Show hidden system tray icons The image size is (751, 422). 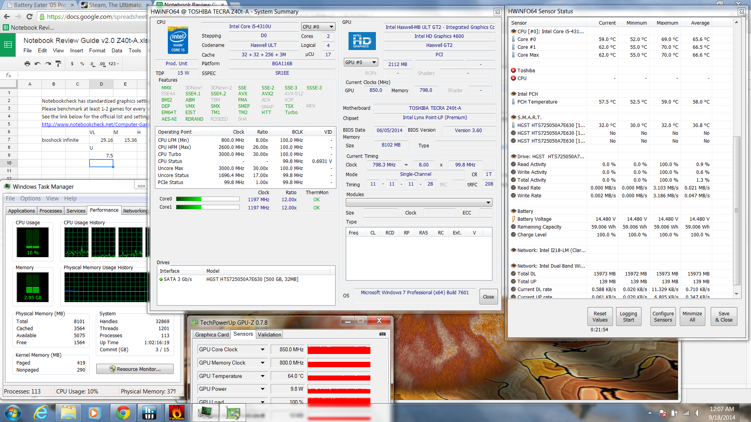click(650, 413)
